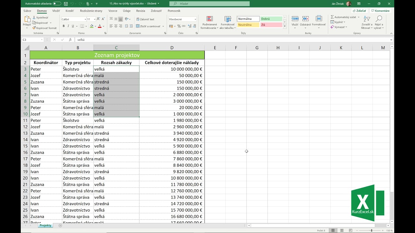Toggle Italic formatting
The image size is (415, 233).
[68, 26]
